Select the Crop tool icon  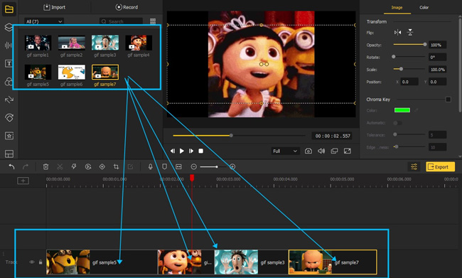(116, 167)
